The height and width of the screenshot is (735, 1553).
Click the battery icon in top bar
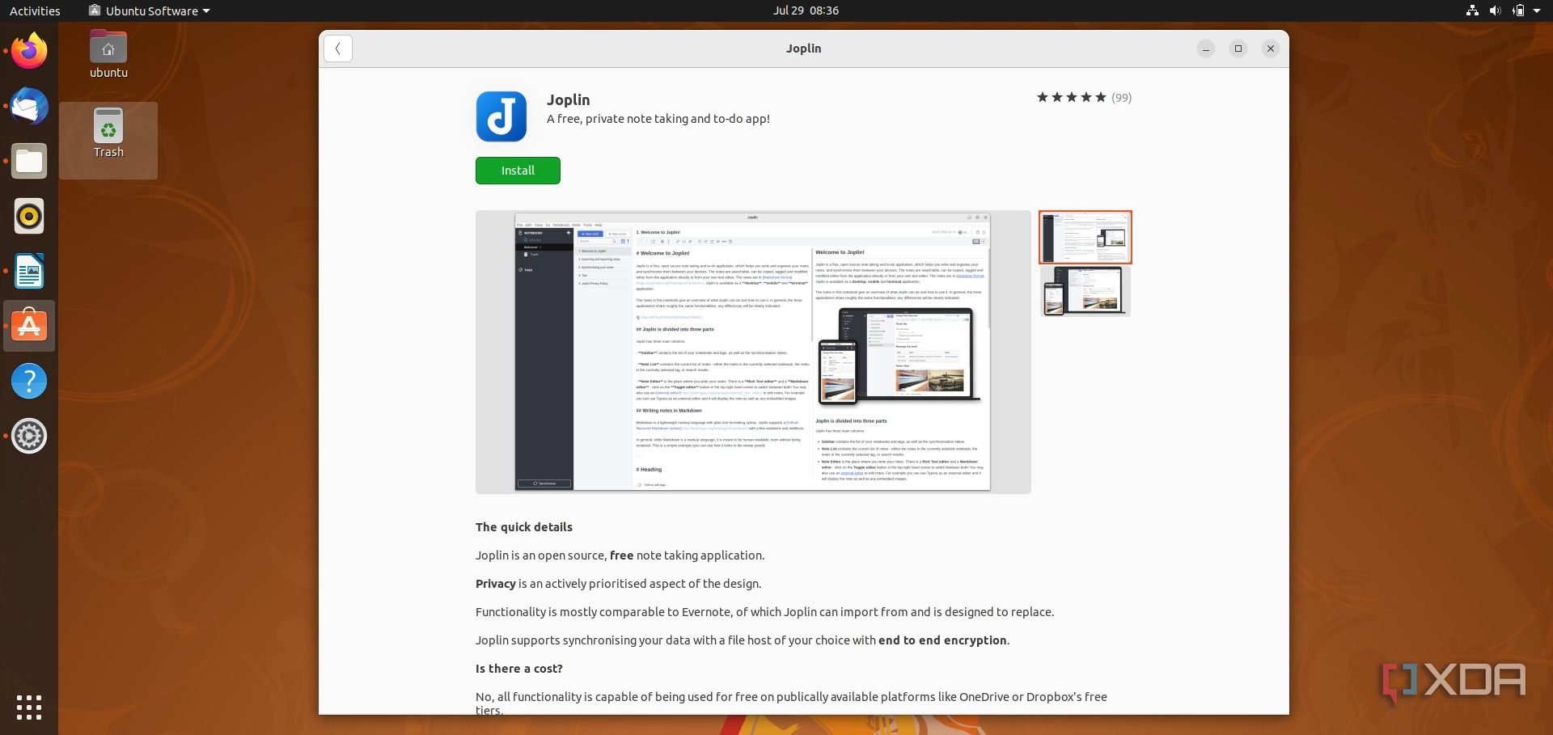(1517, 11)
